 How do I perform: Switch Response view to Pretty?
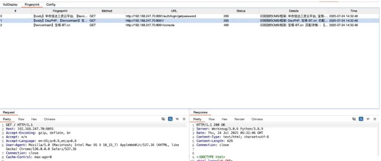pos(197,119)
